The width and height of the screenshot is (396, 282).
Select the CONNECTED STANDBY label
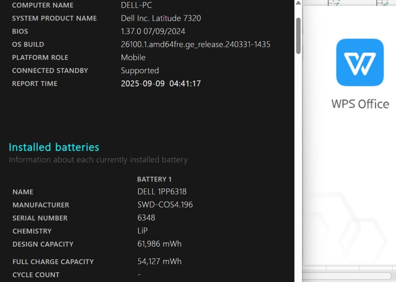coord(50,71)
